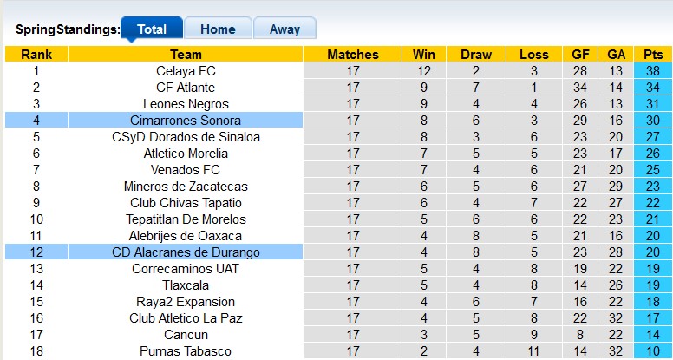
Task: Select the Cimarrones Sonora row
Action: click(x=186, y=121)
